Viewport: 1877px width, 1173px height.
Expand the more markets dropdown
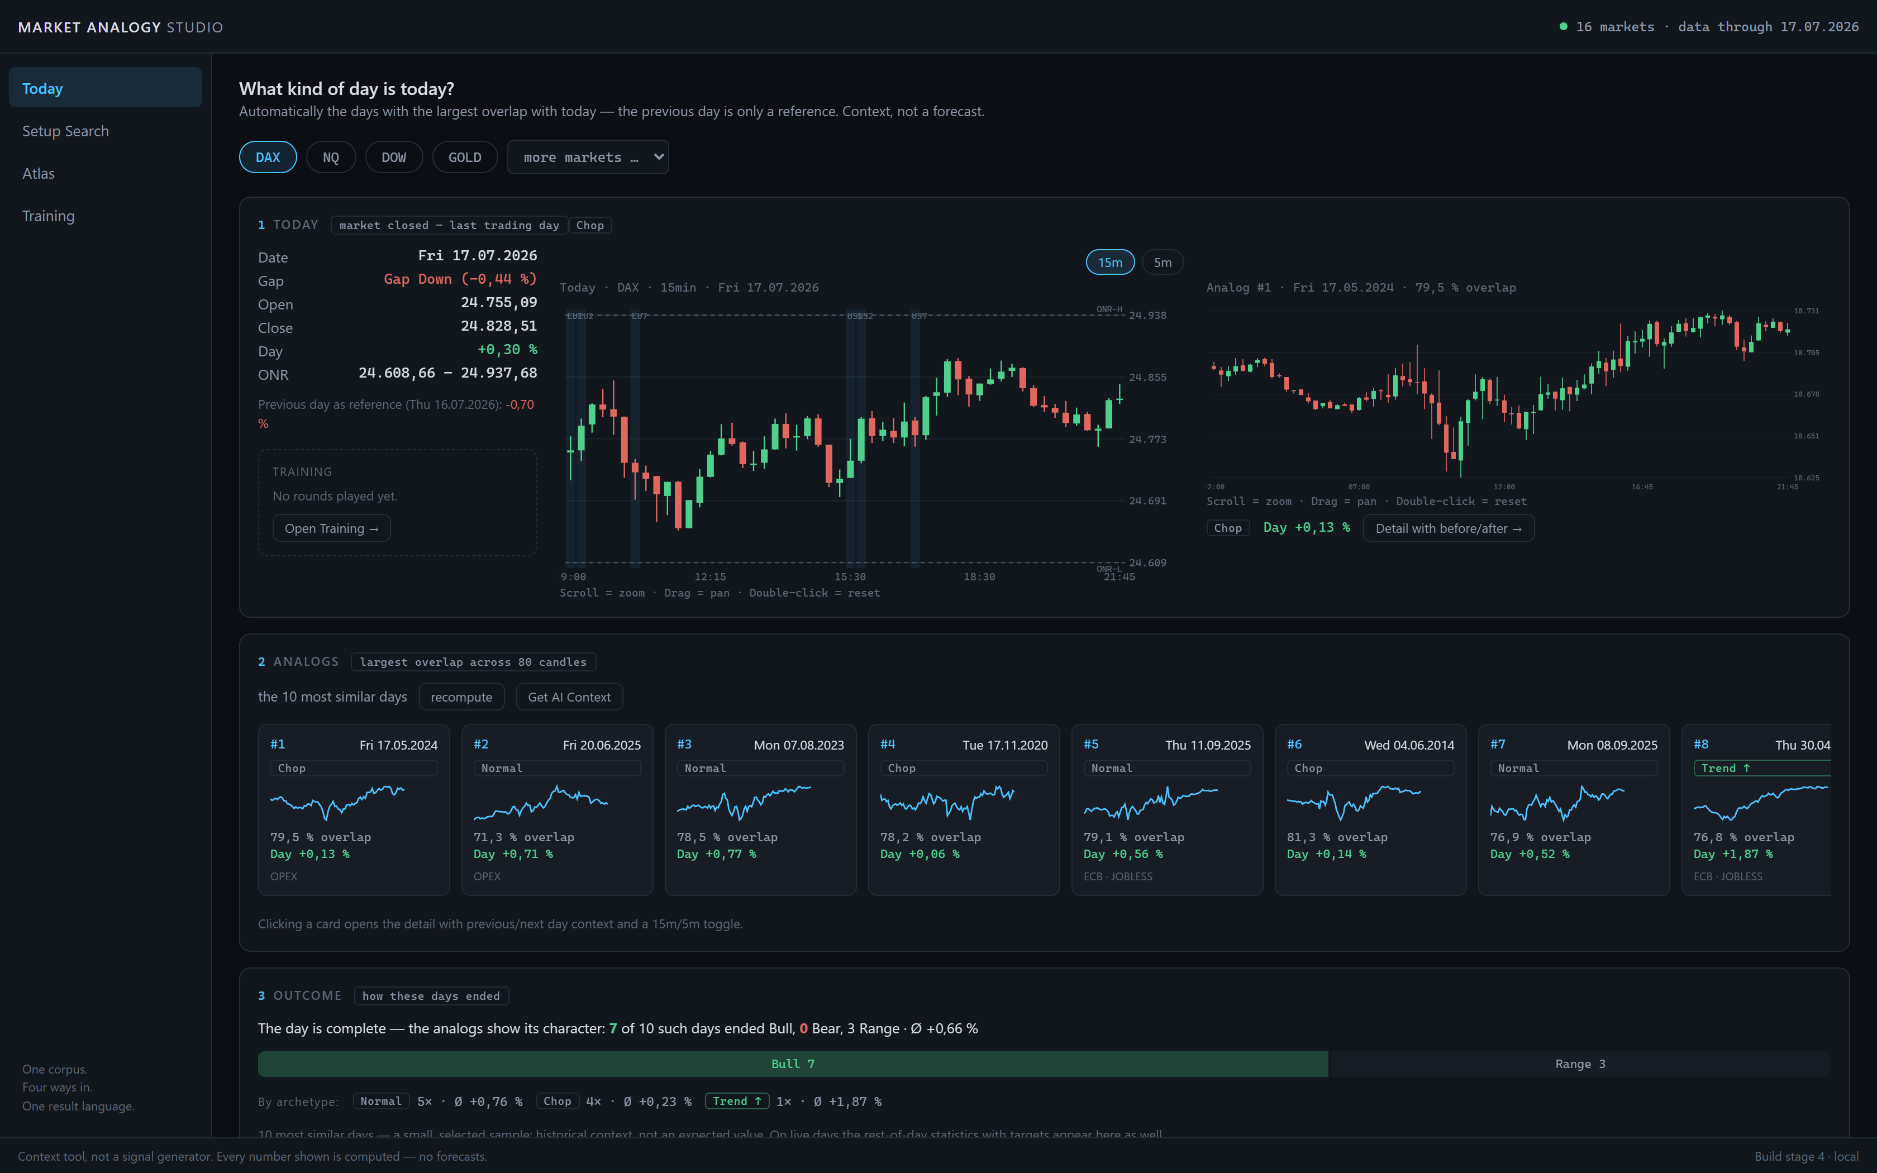[x=588, y=158]
